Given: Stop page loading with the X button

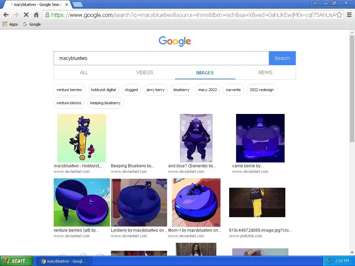Looking at the screenshot, I should pyautogui.click(x=26, y=15).
